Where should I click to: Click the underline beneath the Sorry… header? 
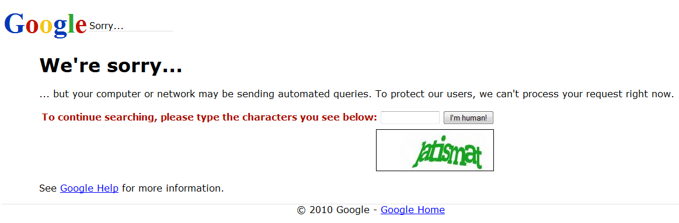(x=131, y=31)
